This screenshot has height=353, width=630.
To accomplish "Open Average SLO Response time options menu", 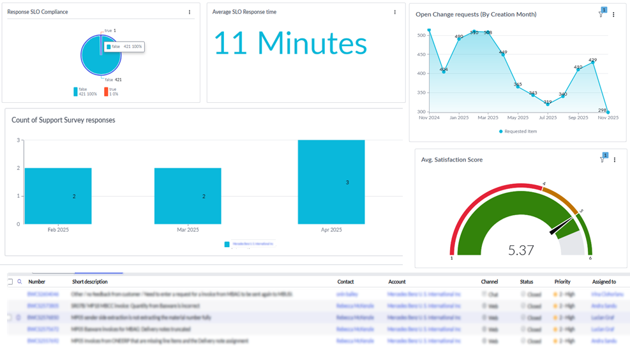I will 395,12.
